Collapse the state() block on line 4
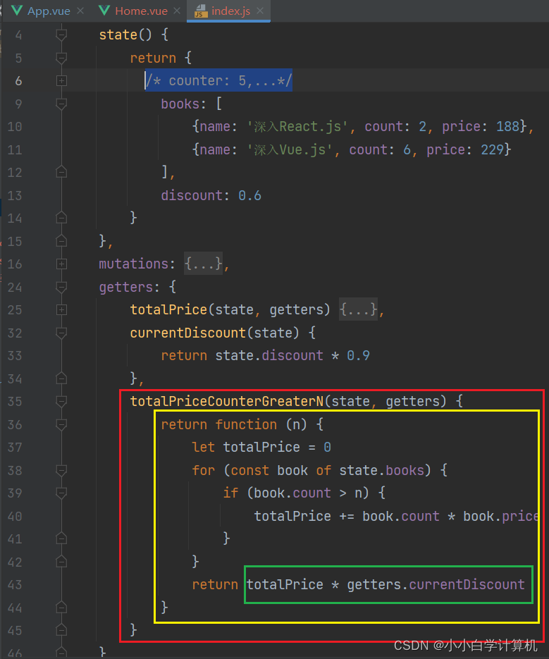The height and width of the screenshot is (659, 549). tap(61, 35)
